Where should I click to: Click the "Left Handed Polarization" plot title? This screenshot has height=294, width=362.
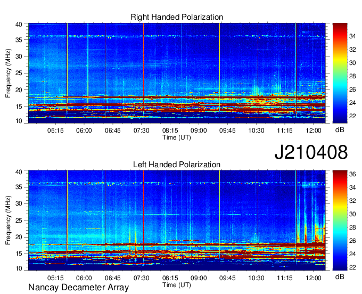177,165
